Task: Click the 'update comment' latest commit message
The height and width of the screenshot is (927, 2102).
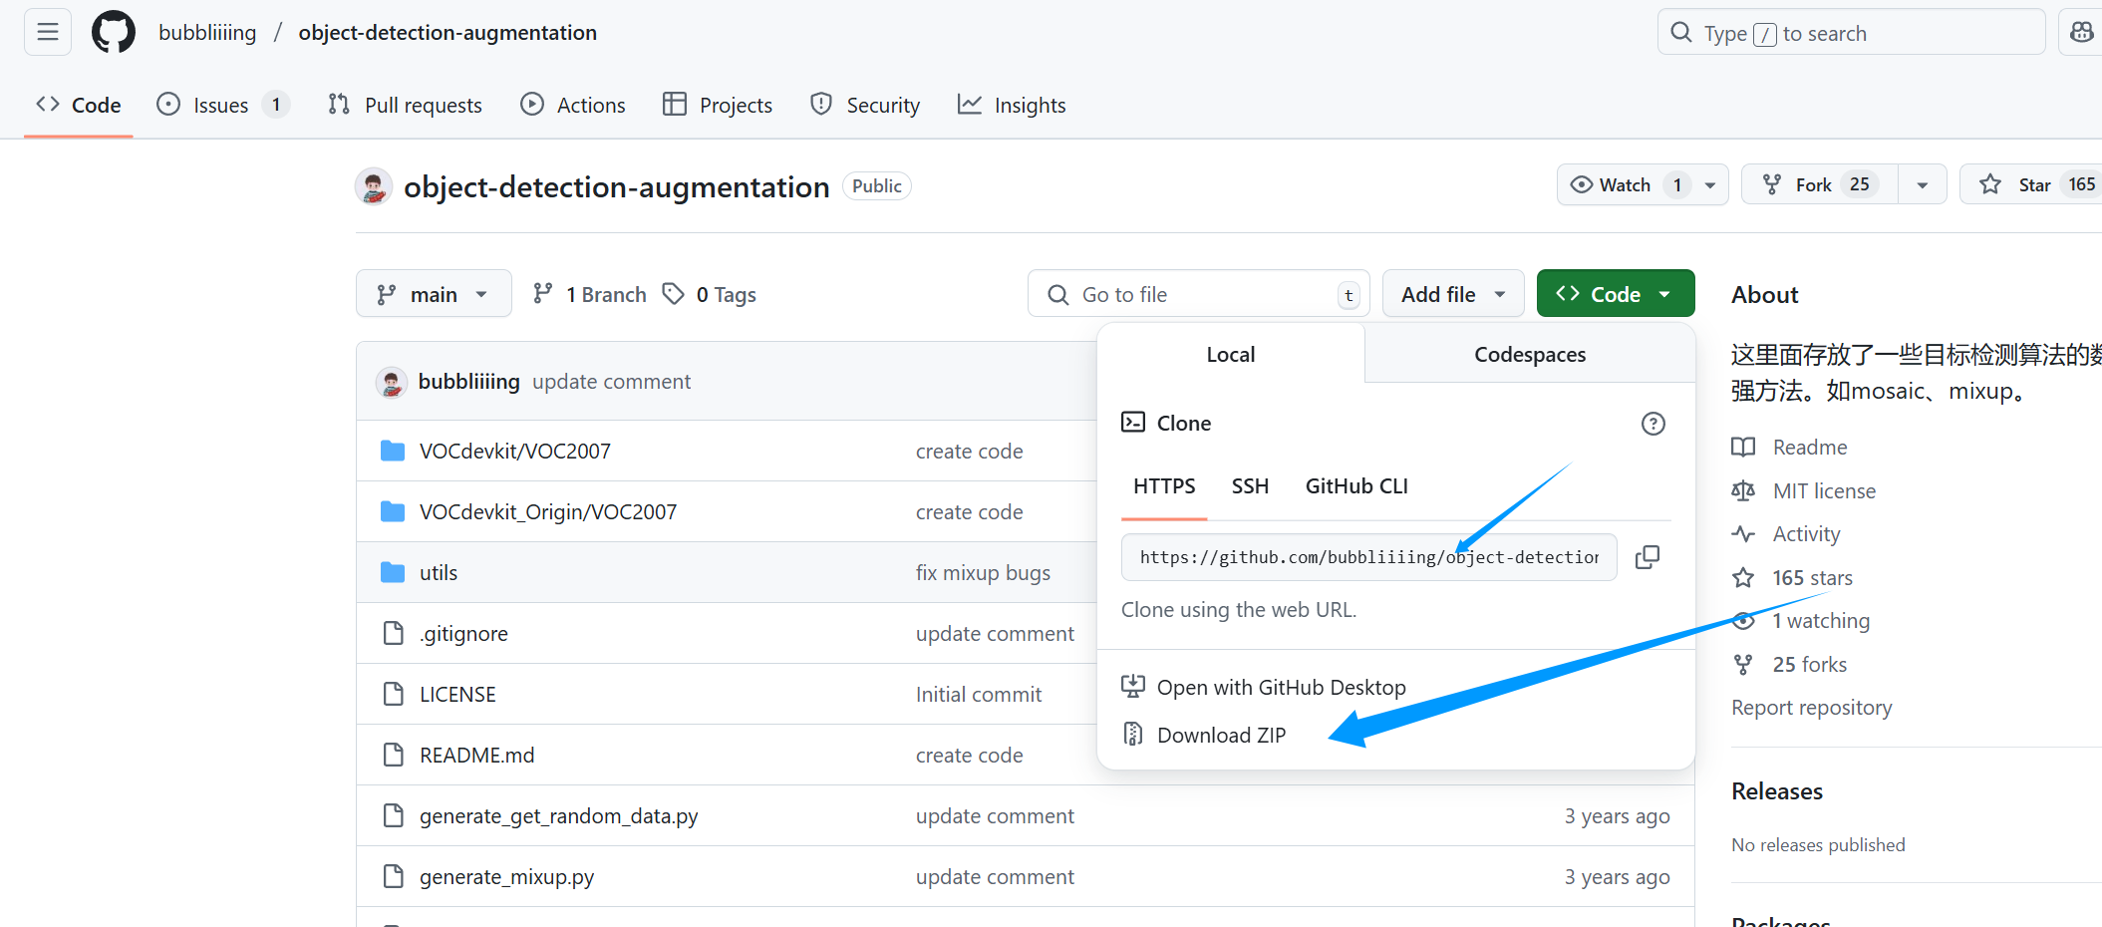Action: 611,382
